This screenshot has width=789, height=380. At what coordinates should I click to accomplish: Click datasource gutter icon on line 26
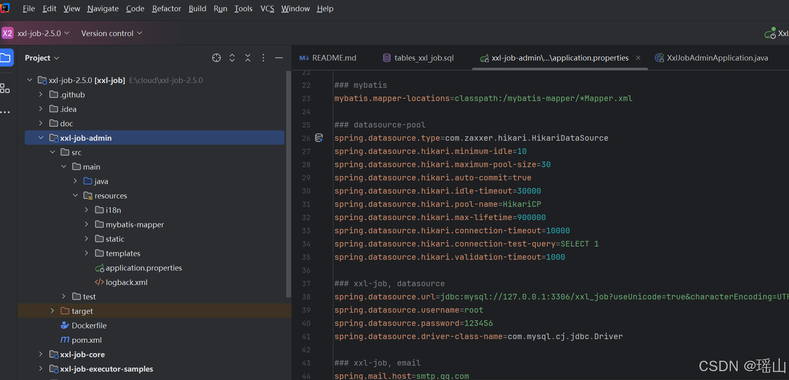[319, 138]
